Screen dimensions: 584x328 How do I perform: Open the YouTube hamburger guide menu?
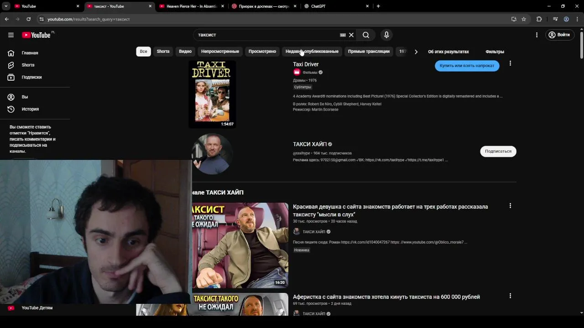tap(11, 35)
